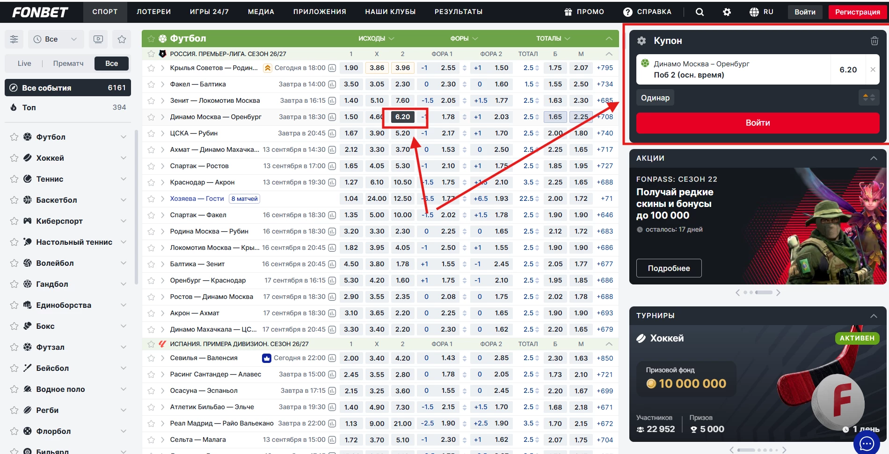Show favorites with sidebar star icon
889x454 pixels.
coord(122,39)
